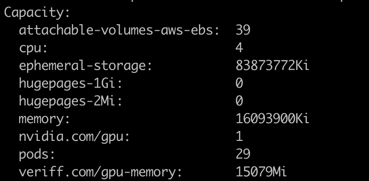Click the 16093900Ki memory value

point(272,118)
